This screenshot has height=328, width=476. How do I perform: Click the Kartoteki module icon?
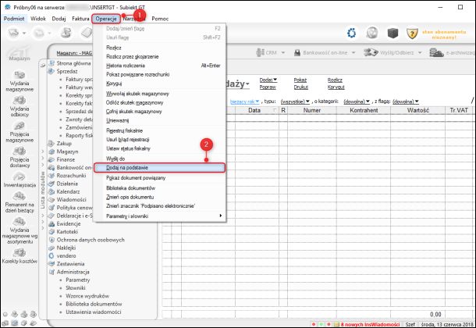point(52,232)
